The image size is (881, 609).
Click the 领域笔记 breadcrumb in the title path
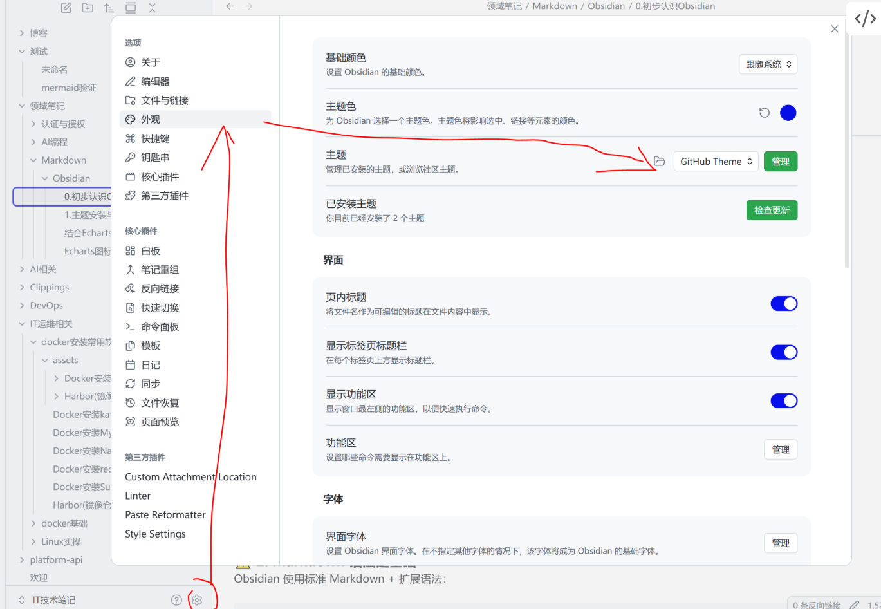click(505, 6)
